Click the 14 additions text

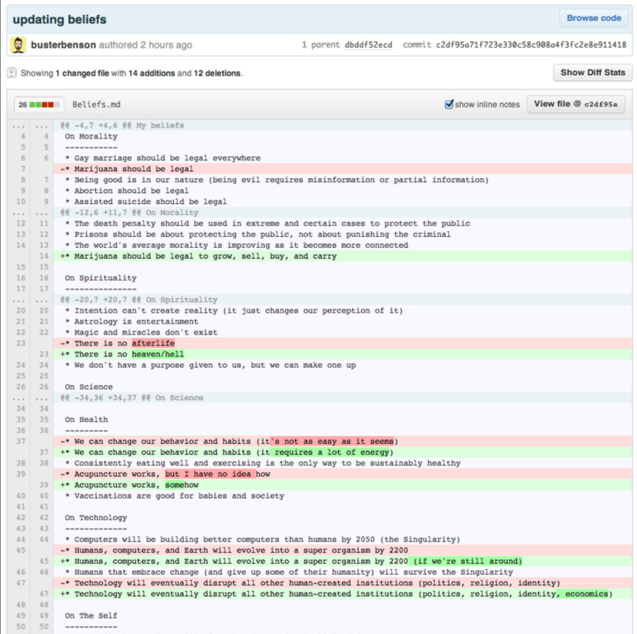(151, 74)
